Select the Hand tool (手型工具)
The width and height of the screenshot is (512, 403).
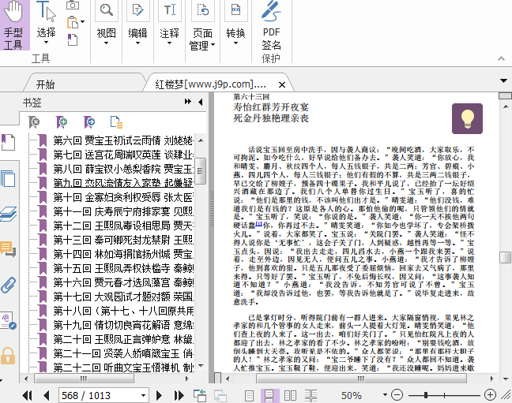pos(13,25)
